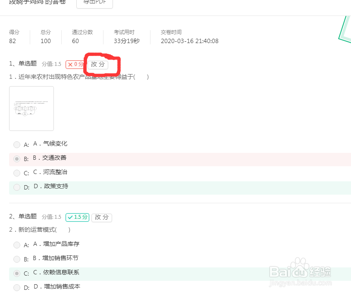Select answer A 增加产品库存 for question 2

[16, 245]
